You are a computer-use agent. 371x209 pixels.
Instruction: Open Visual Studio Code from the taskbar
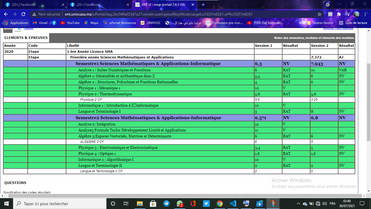pos(233,204)
